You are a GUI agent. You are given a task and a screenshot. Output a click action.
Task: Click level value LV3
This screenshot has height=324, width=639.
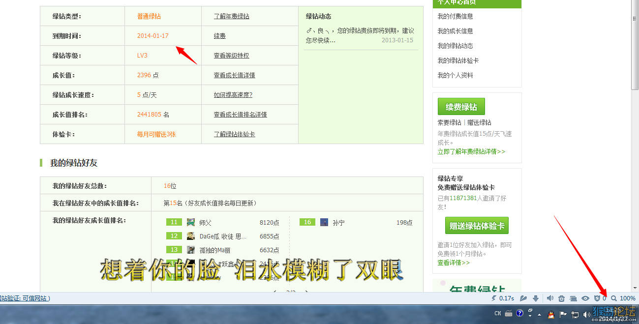pyautogui.click(x=142, y=56)
